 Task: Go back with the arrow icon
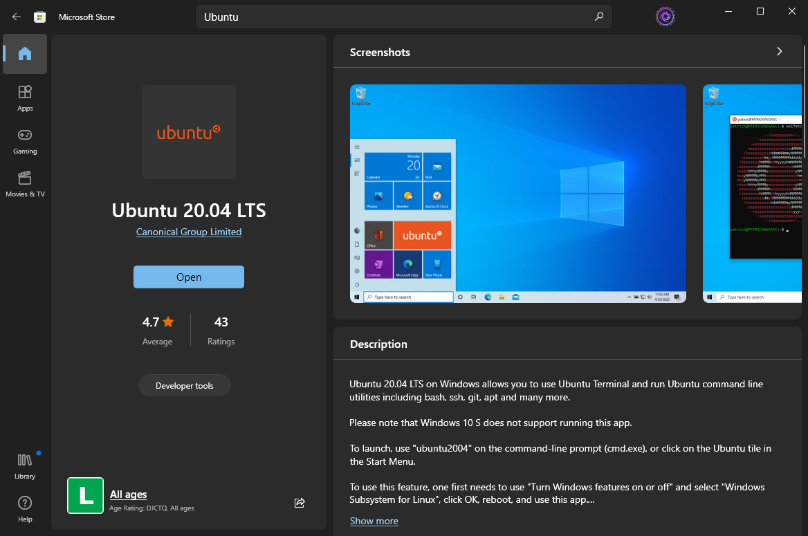click(x=17, y=17)
